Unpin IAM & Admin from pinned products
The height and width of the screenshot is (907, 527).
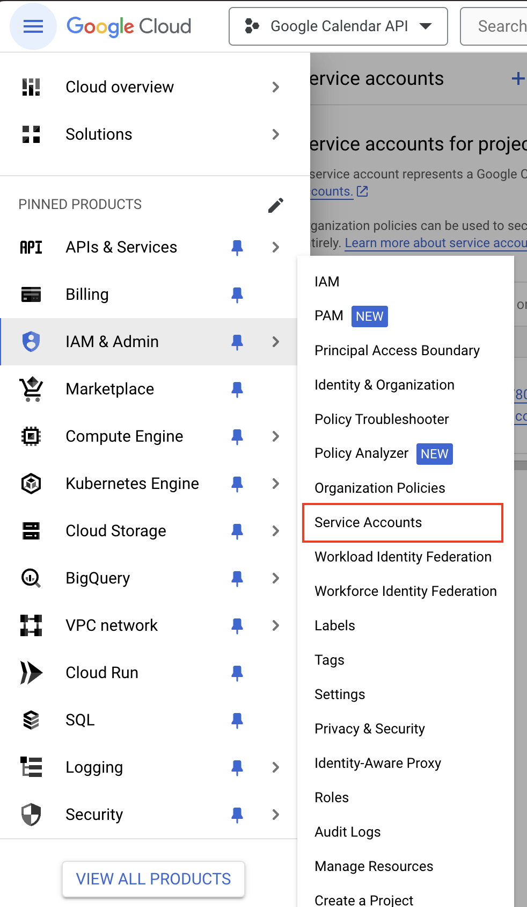237,342
